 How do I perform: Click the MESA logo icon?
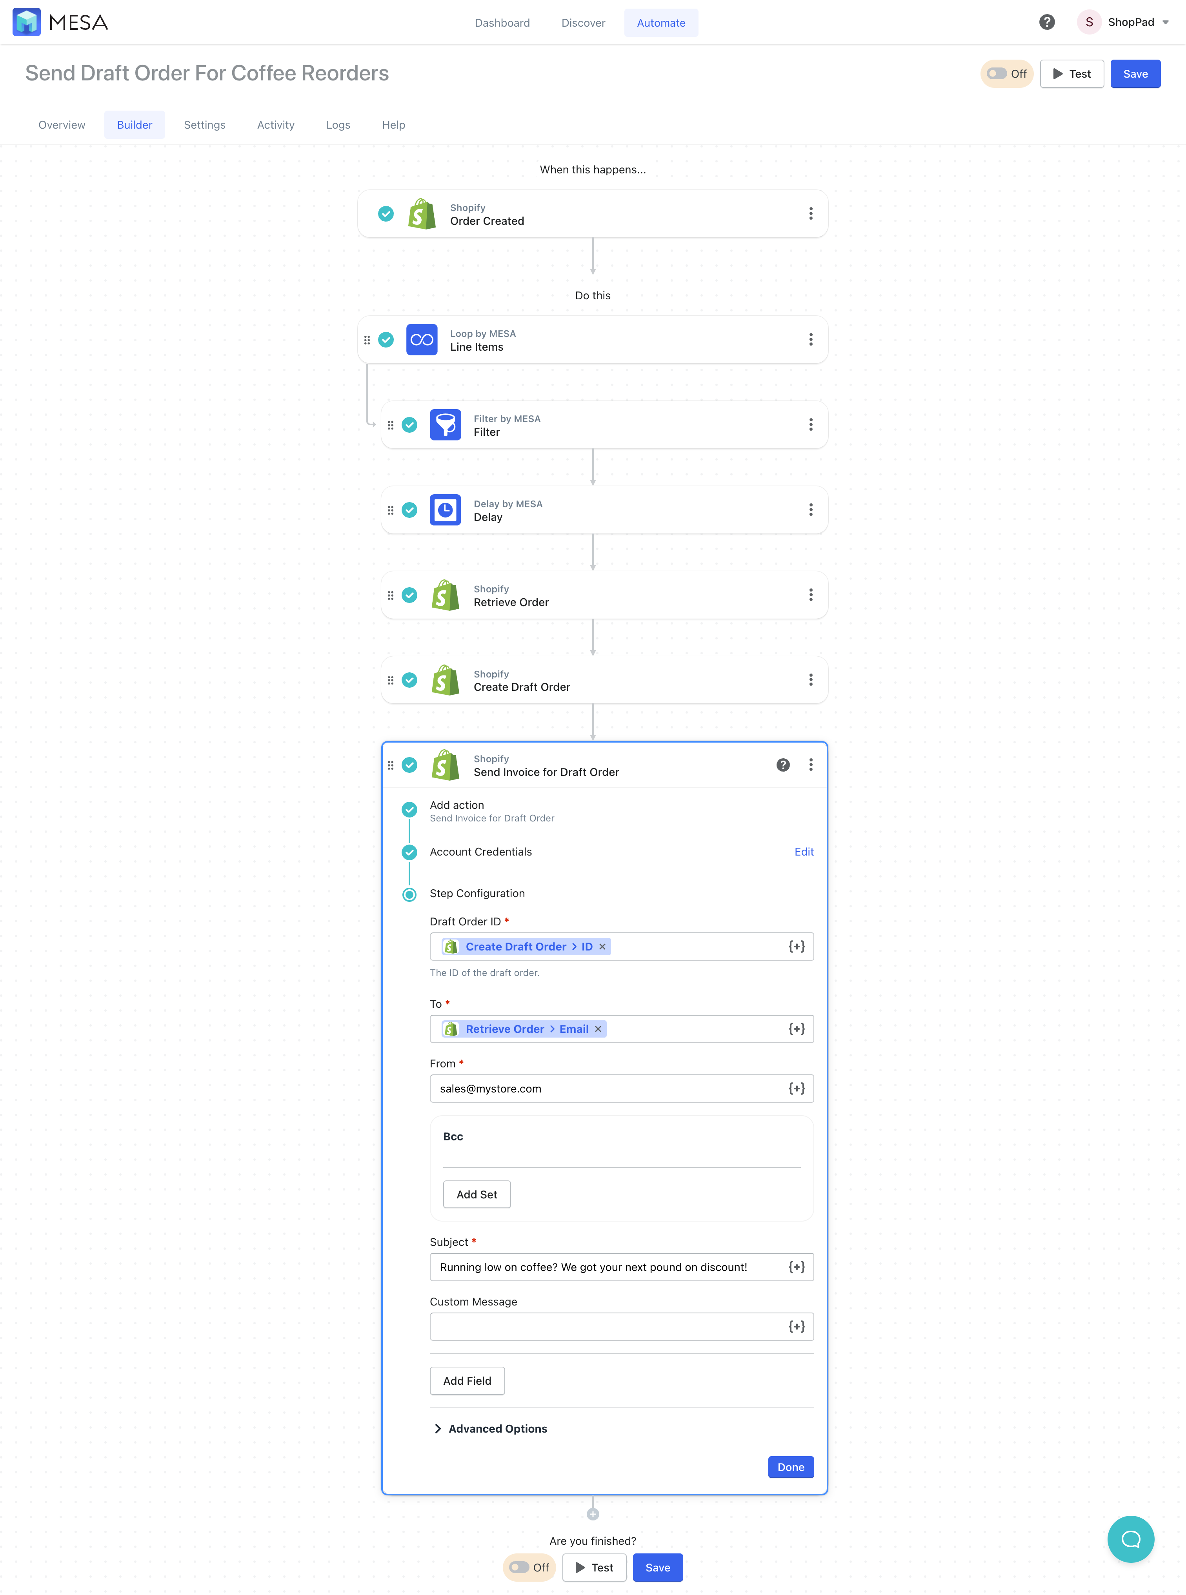click(x=27, y=22)
